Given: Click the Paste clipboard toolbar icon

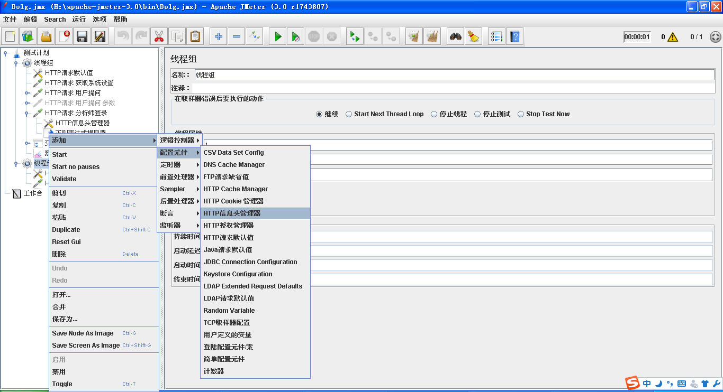Looking at the screenshot, I should (195, 36).
